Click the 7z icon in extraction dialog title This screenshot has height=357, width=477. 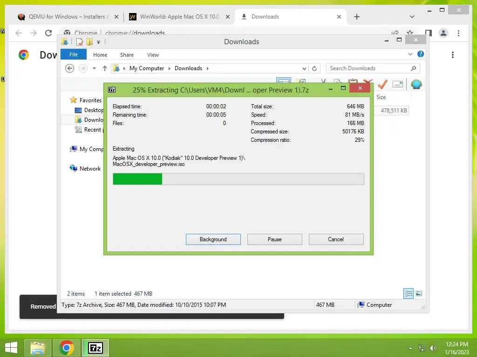(x=112, y=90)
